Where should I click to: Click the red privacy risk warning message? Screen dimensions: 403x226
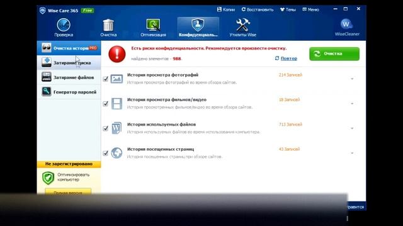point(208,48)
